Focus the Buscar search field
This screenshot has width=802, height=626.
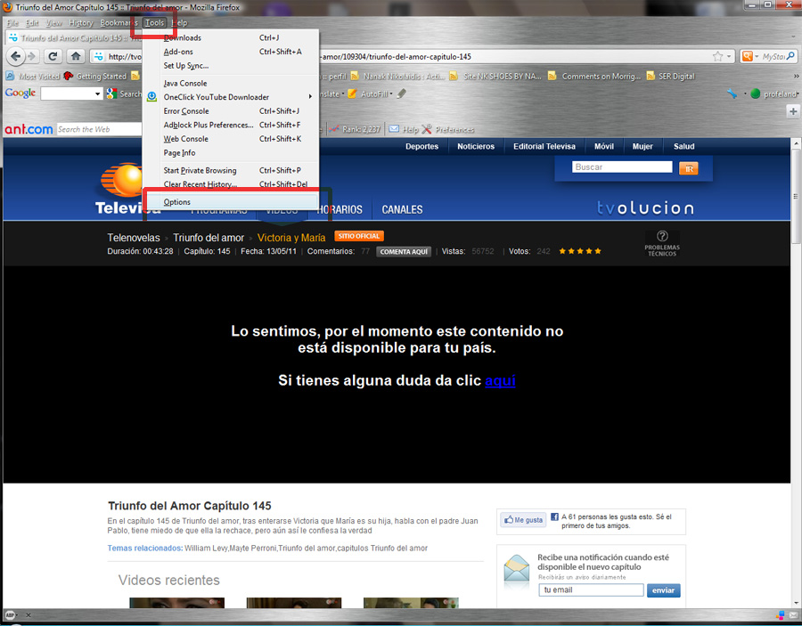(622, 167)
